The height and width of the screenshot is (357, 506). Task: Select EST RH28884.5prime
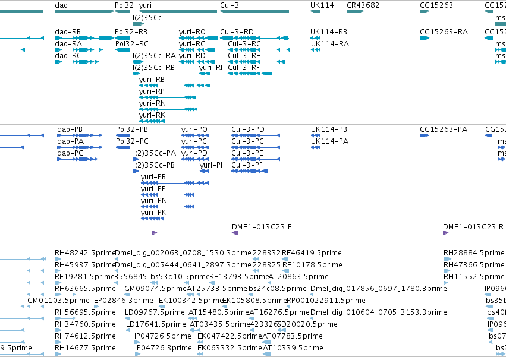pos(474,253)
